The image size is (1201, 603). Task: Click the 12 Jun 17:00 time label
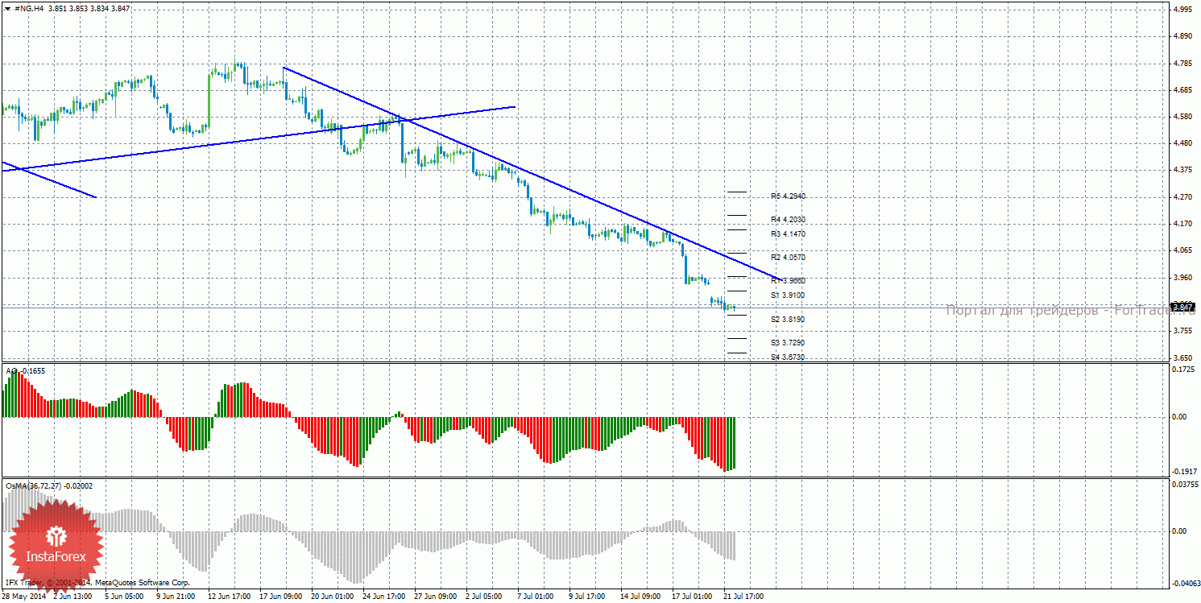(x=230, y=597)
